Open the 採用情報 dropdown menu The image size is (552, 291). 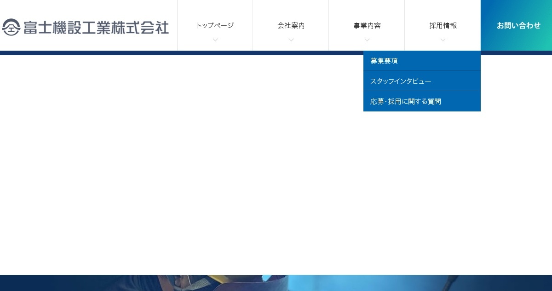coord(443,25)
